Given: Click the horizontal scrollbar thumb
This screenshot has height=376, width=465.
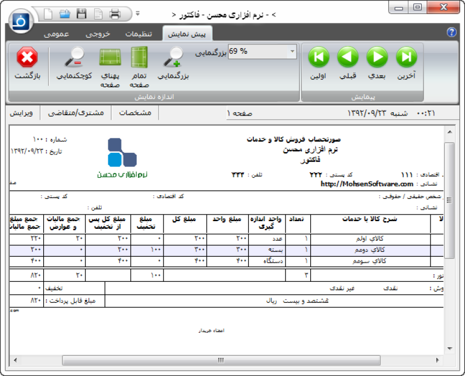Looking at the screenshot, I should click(221, 360).
